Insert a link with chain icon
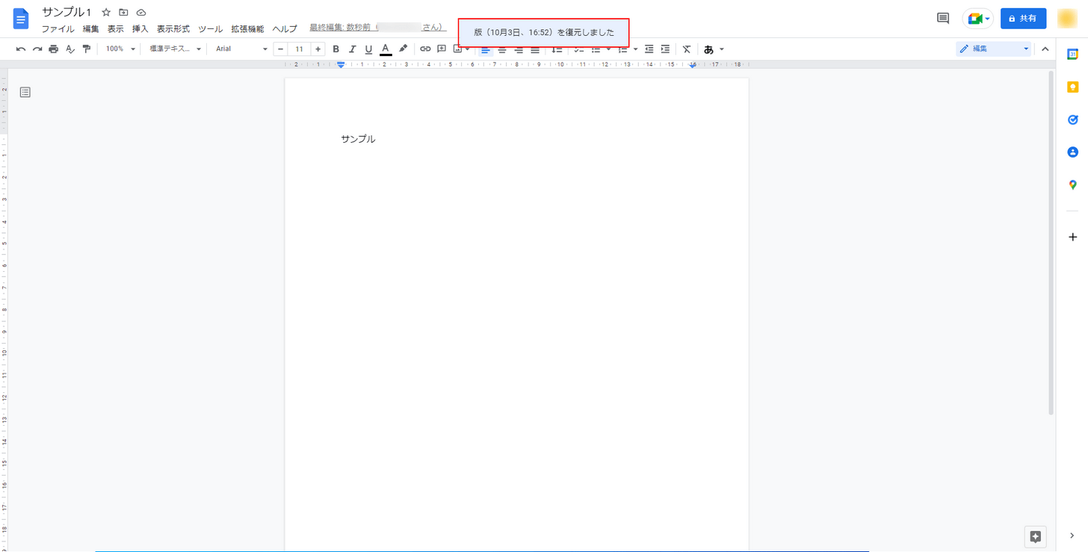The width and height of the screenshot is (1088, 552). pyautogui.click(x=425, y=49)
